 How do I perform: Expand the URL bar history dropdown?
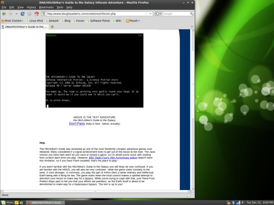pos(150,14)
